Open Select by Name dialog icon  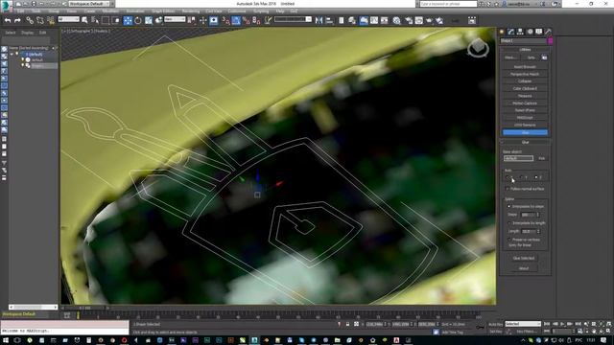click(95, 20)
